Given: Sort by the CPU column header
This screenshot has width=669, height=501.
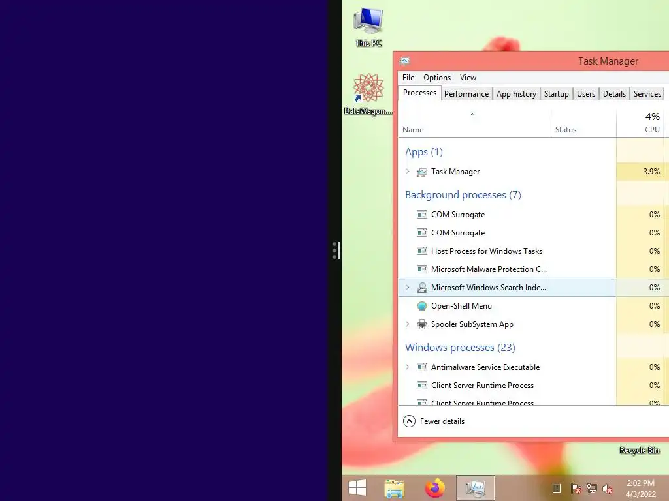Looking at the screenshot, I should point(640,123).
